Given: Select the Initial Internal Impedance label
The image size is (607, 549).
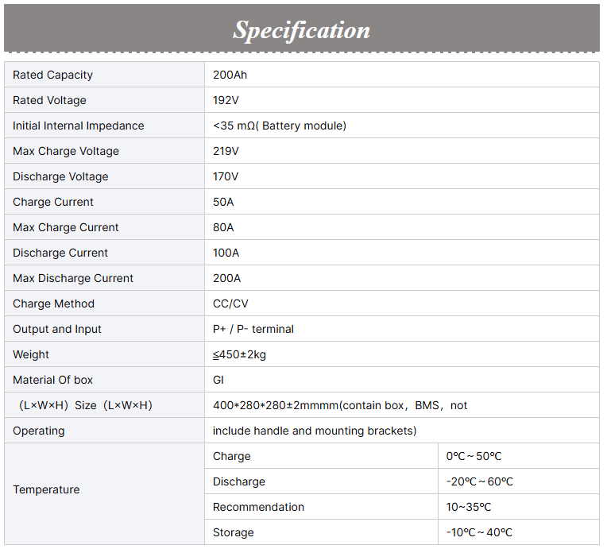Looking at the screenshot, I should pos(79,126).
